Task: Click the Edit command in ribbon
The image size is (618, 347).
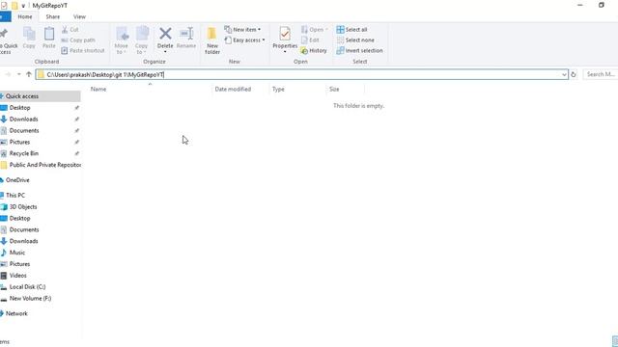Action: point(310,40)
